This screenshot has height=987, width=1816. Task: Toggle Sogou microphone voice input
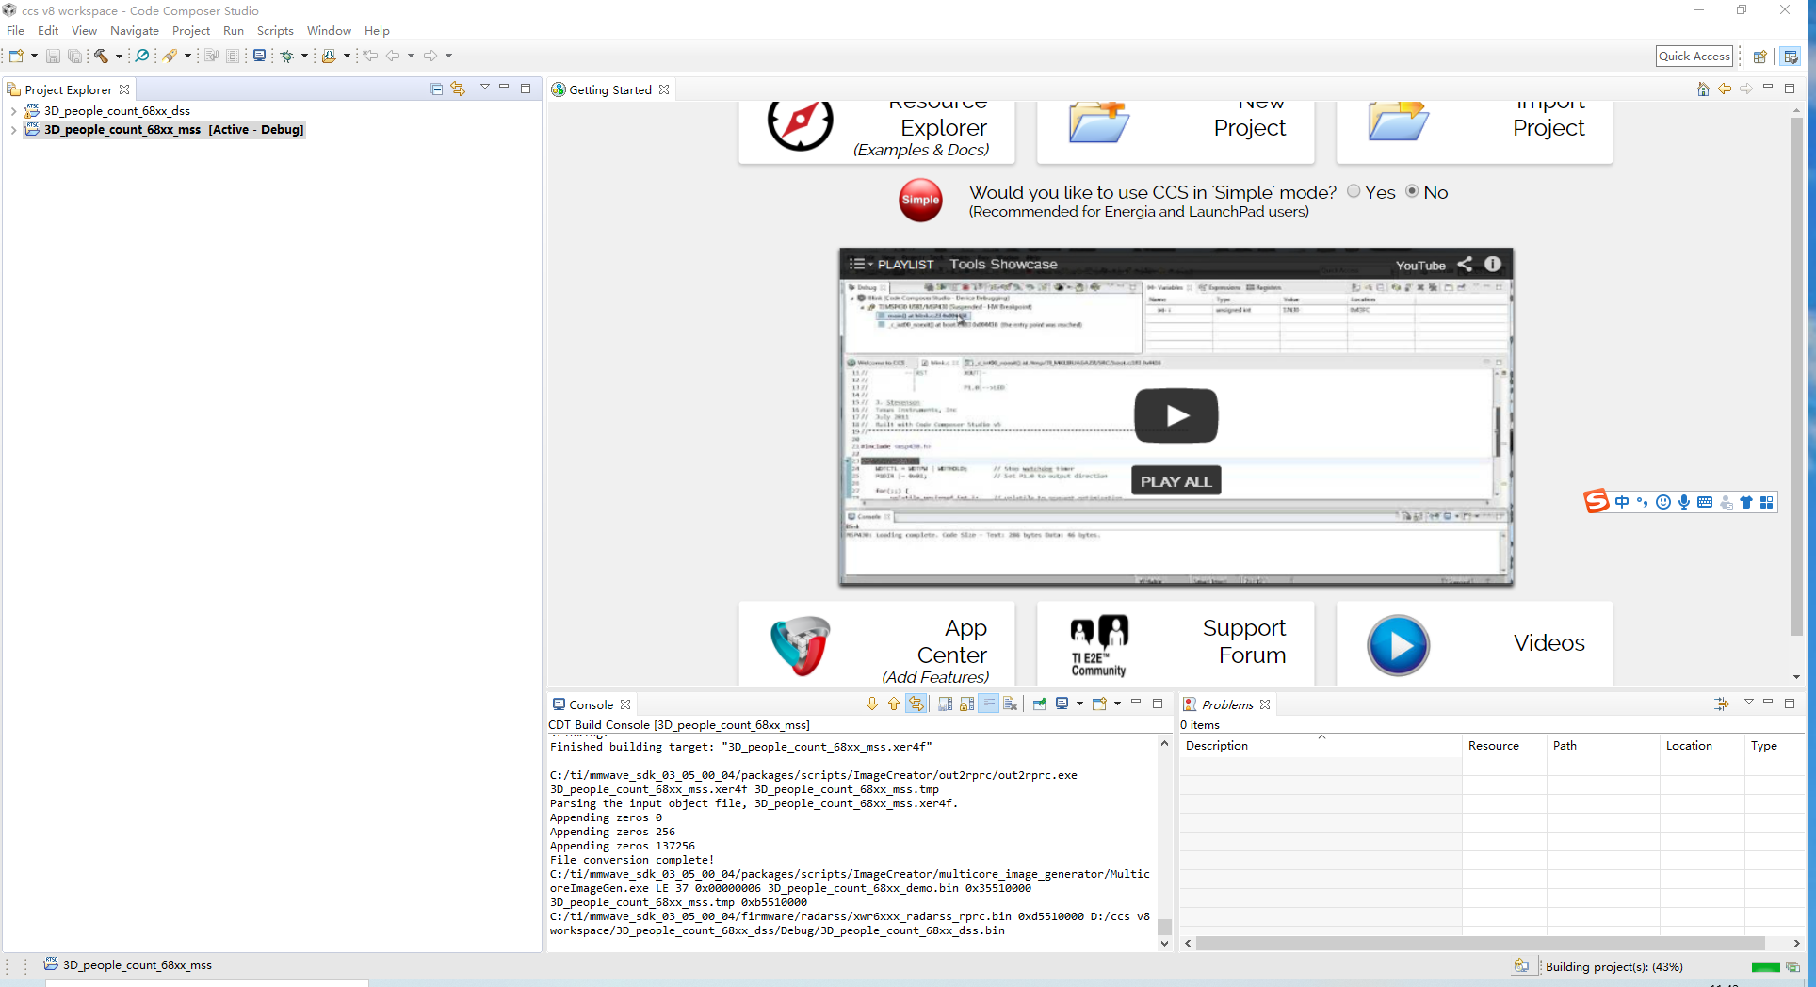(1684, 502)
